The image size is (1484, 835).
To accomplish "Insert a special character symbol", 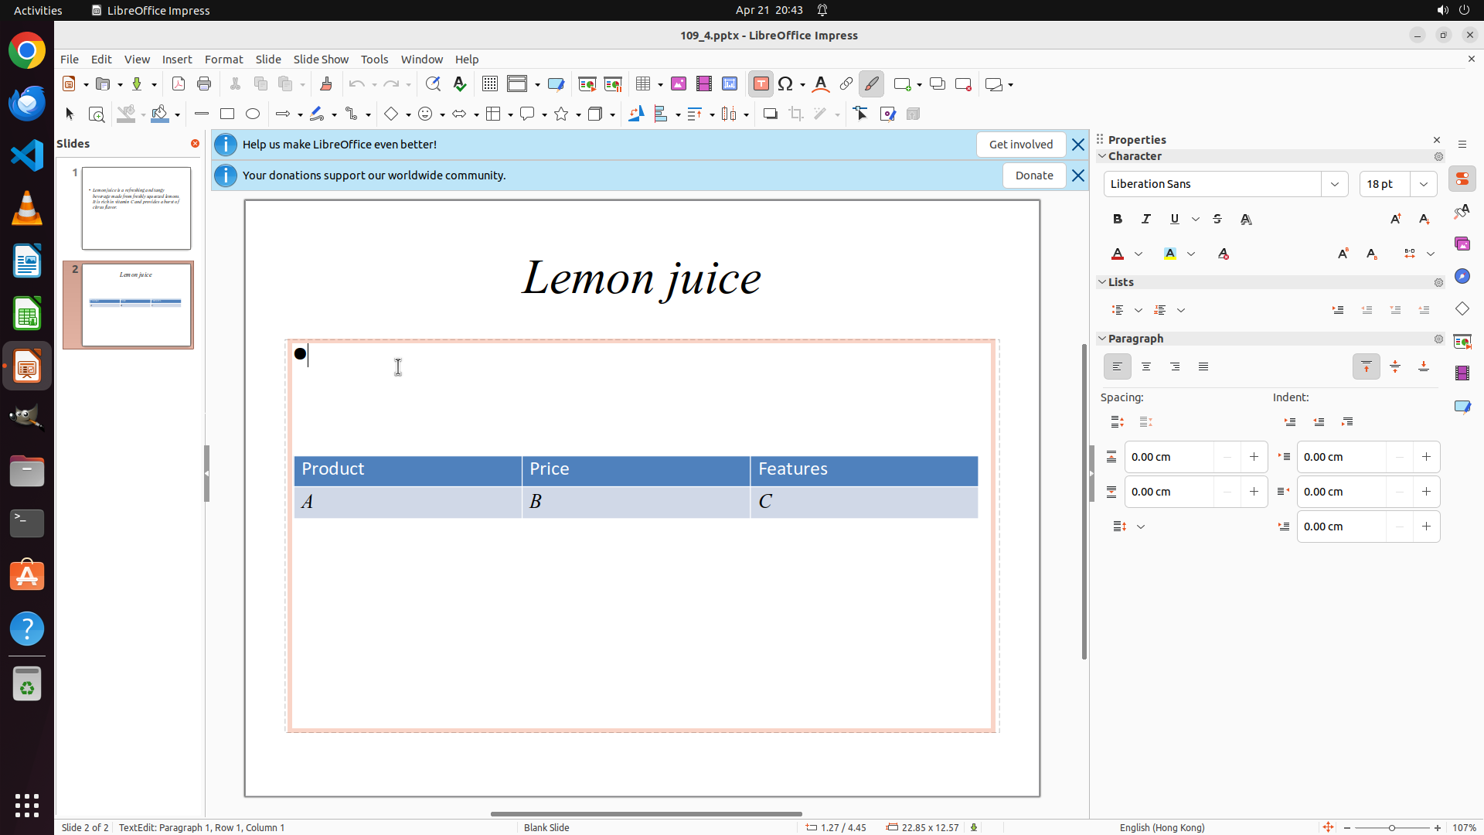I will [786, 84].
